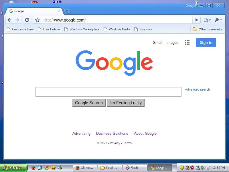
Task: Open the Google apps grid
Action: click(187, 42)
